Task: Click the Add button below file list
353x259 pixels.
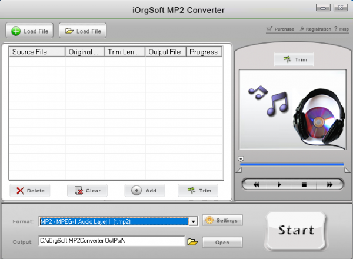Action: pos(145,191)
